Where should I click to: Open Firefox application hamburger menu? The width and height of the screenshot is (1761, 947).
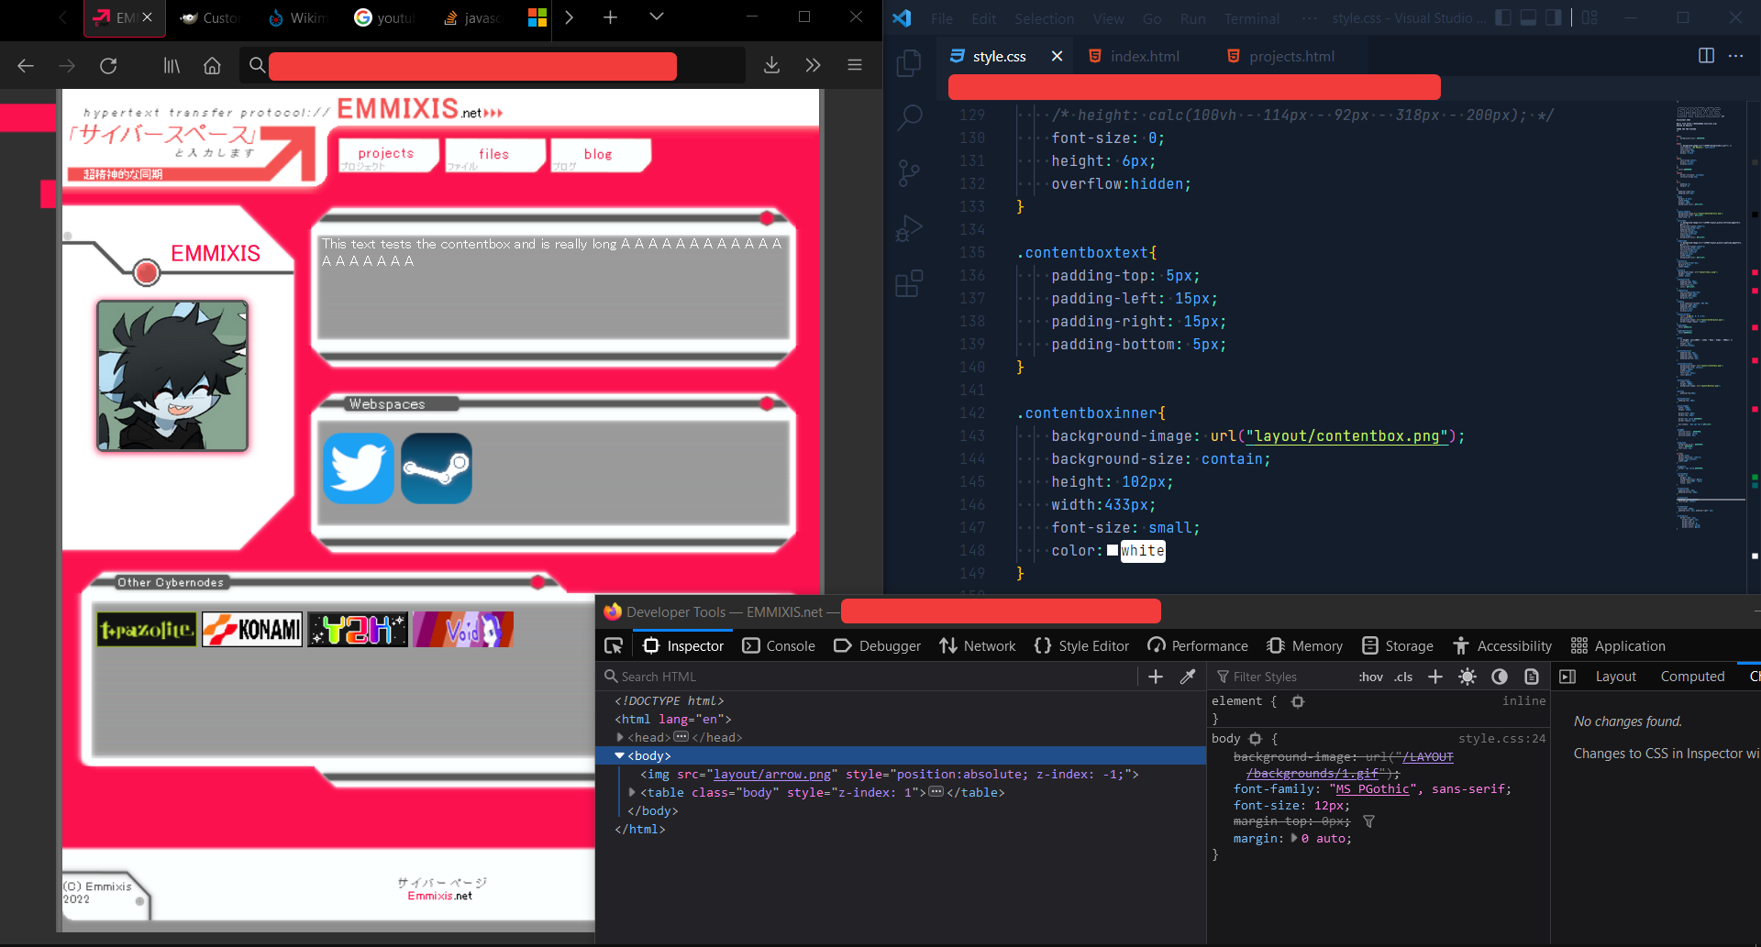click(855, 65)
